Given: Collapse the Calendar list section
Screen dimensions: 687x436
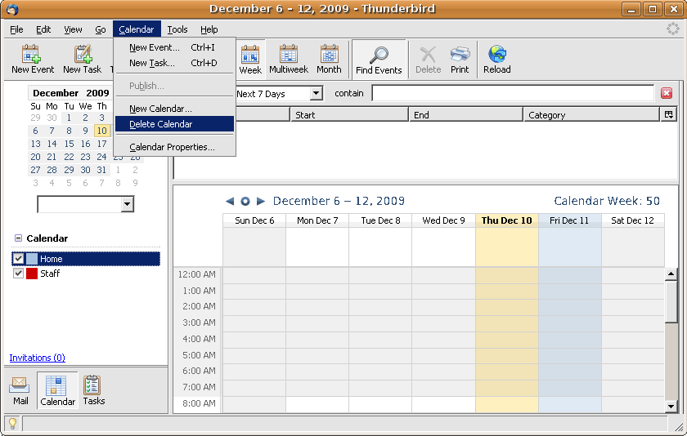Looking at the screenshot, I should pos(18,238).
